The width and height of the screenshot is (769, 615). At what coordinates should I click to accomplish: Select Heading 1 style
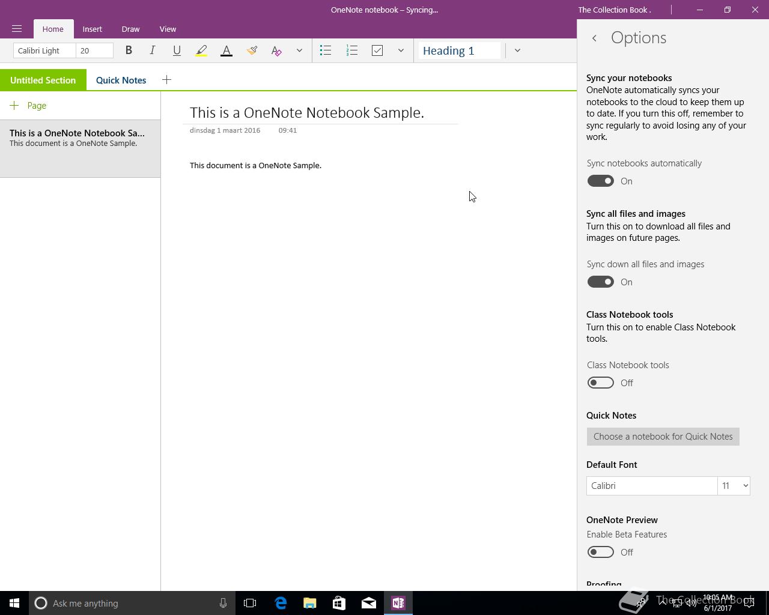(460, 50)
